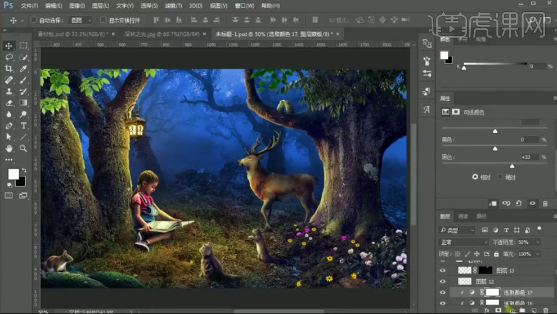Select the Gradient tool

coord(24,102)
